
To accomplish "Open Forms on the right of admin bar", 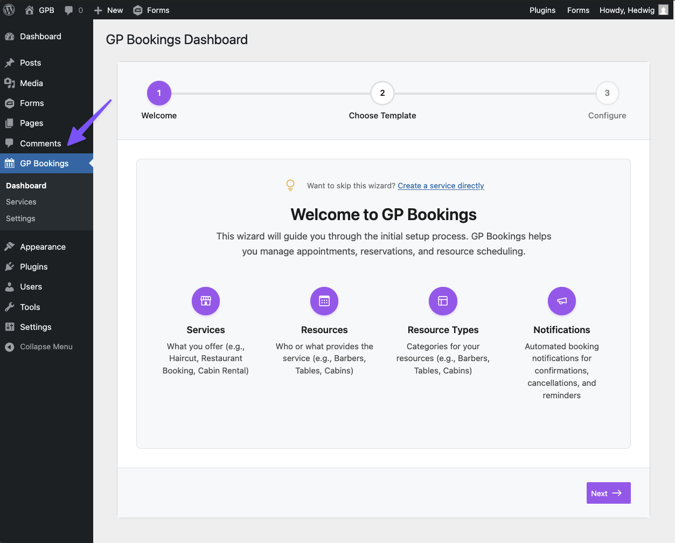I will [578, 10].
